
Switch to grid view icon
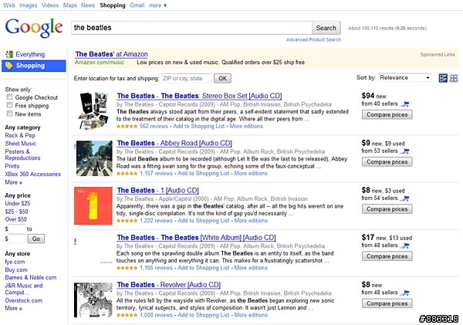click(x=454, y=78)
